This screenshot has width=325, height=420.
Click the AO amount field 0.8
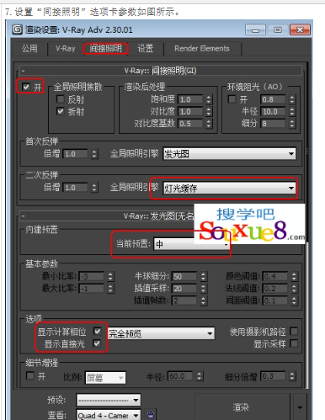click(x=273, y=99)
